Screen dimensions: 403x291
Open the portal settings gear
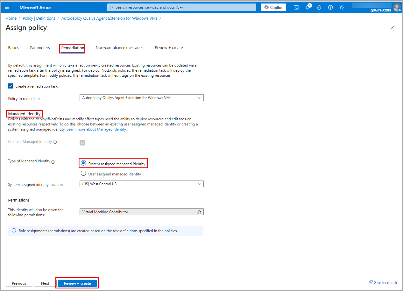[319, 7]
